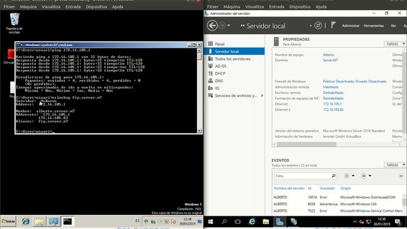Click the search icon in events filter
Viewport: 407px width, 229px height.
333,176
